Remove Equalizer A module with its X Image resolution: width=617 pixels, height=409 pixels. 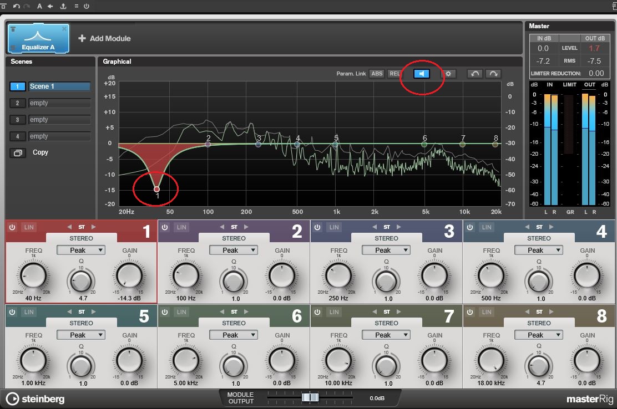(x=64, y=29)
